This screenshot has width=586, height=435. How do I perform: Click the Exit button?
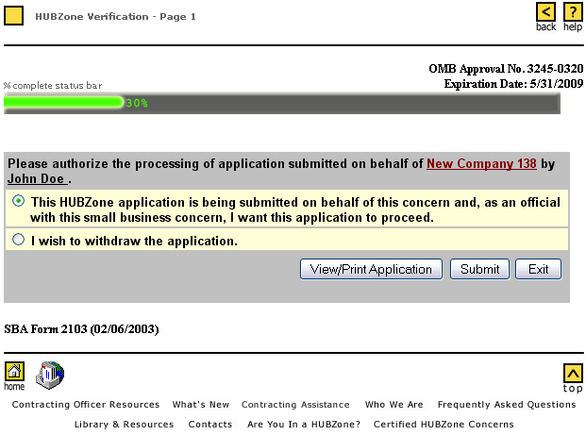[x=538, y=269]
